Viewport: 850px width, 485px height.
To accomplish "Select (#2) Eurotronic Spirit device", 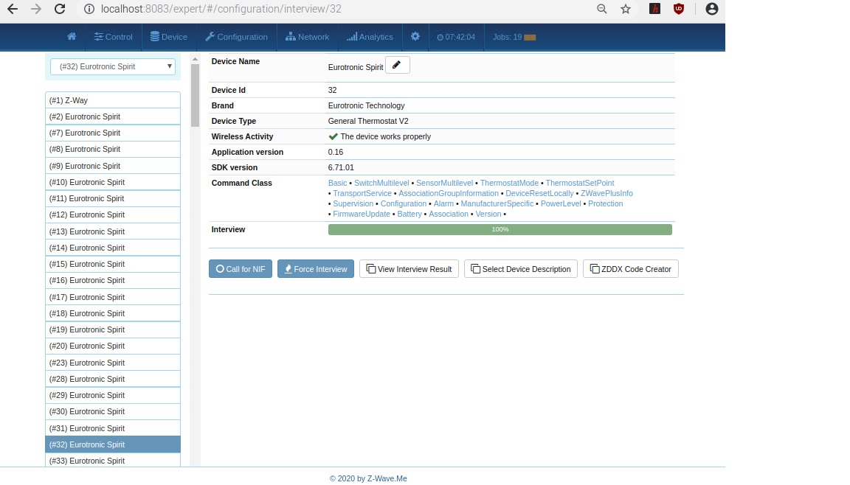I will pyautogui.click(x=113, y=116).
